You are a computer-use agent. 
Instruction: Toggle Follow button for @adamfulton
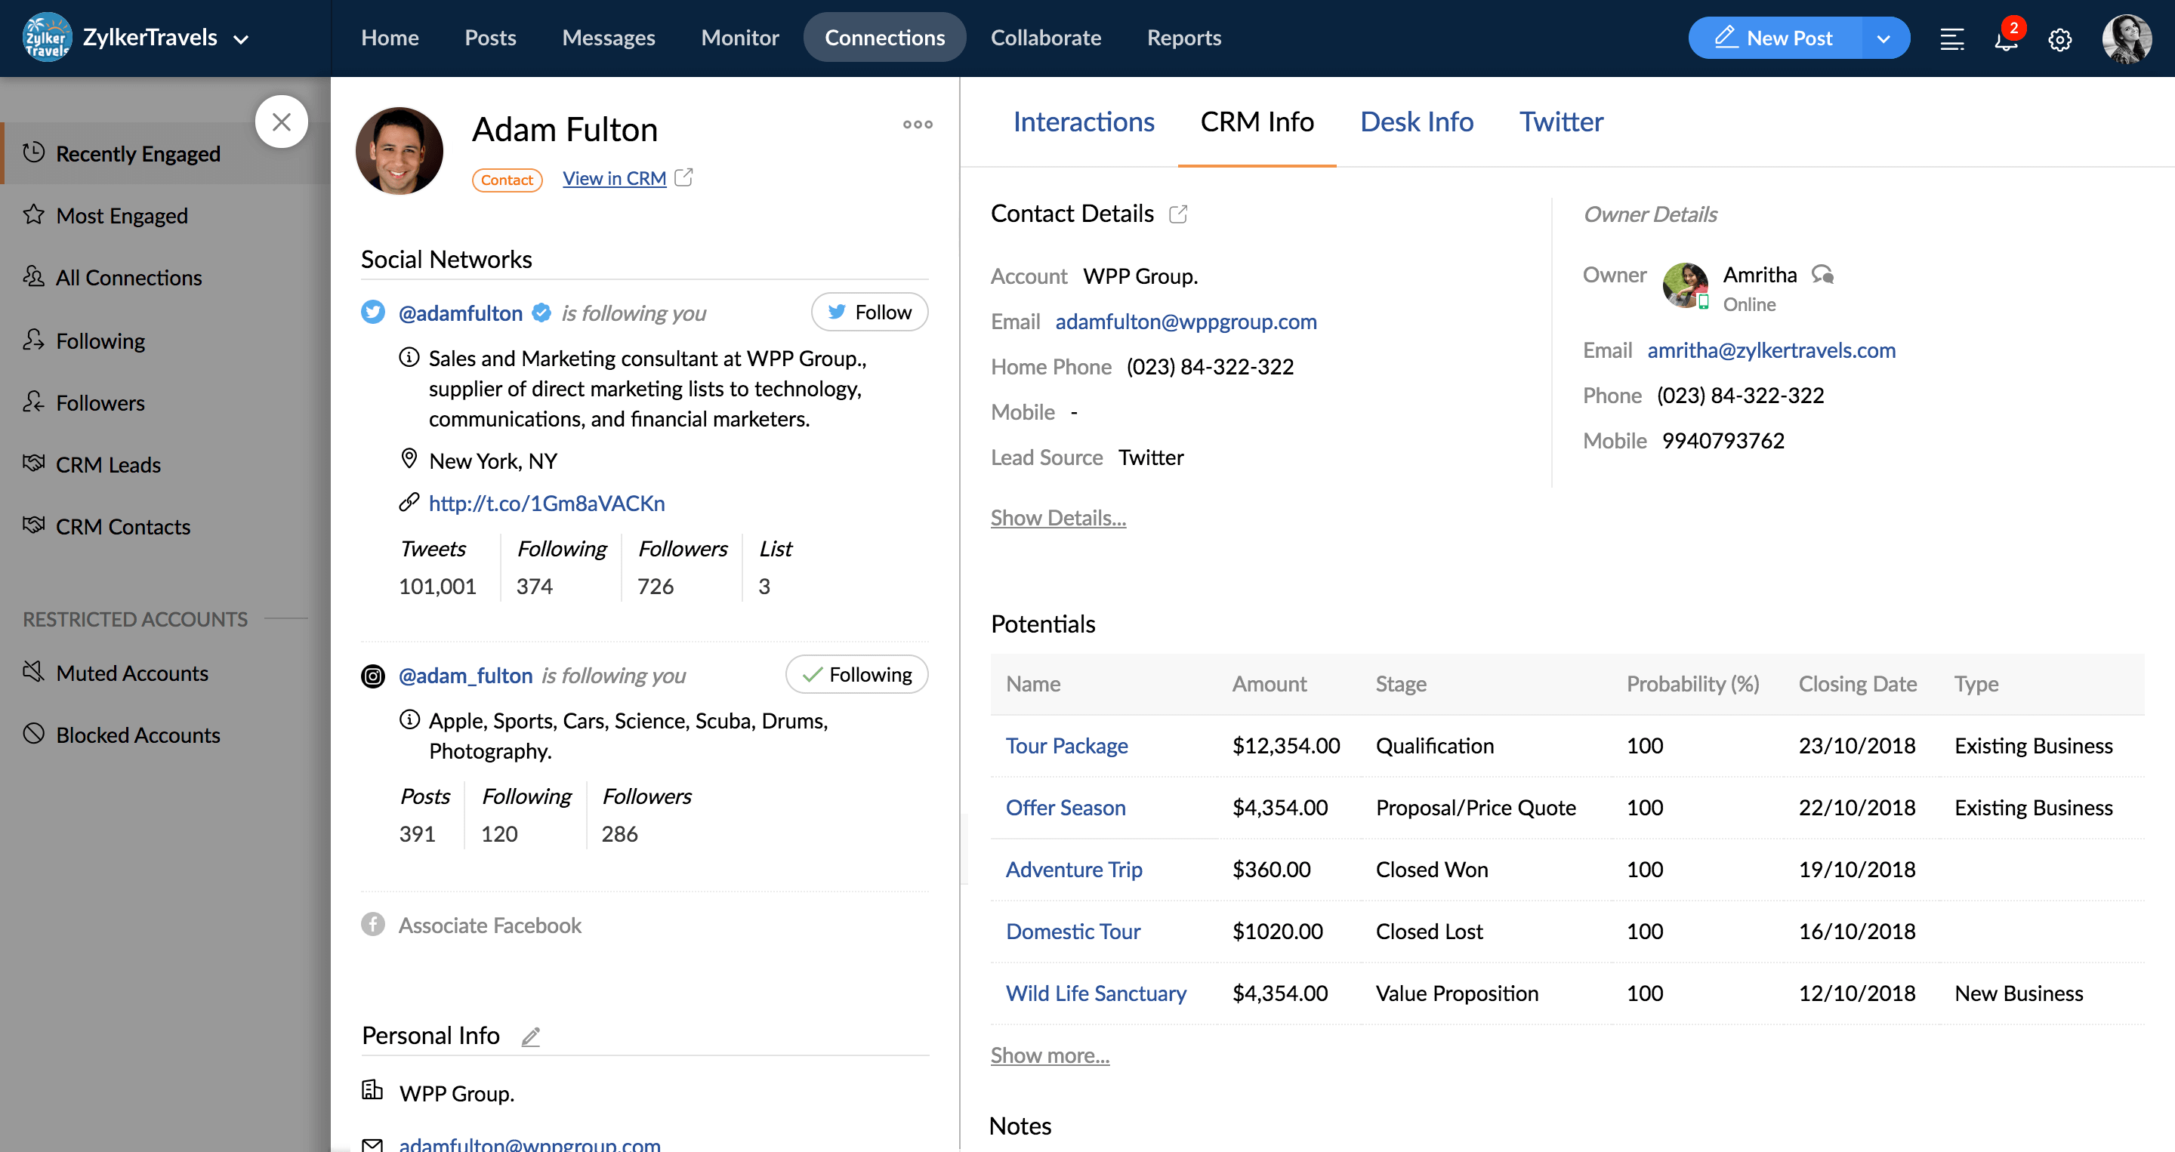(x=868, y=311)
